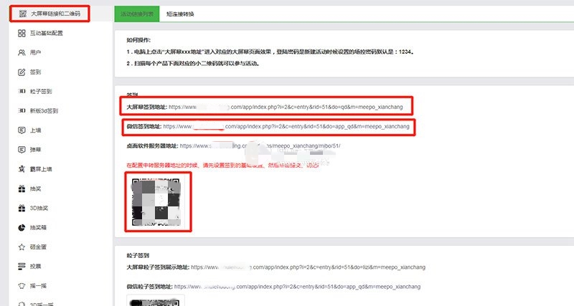Click the 投票 vote icon

tap(22, 266)
